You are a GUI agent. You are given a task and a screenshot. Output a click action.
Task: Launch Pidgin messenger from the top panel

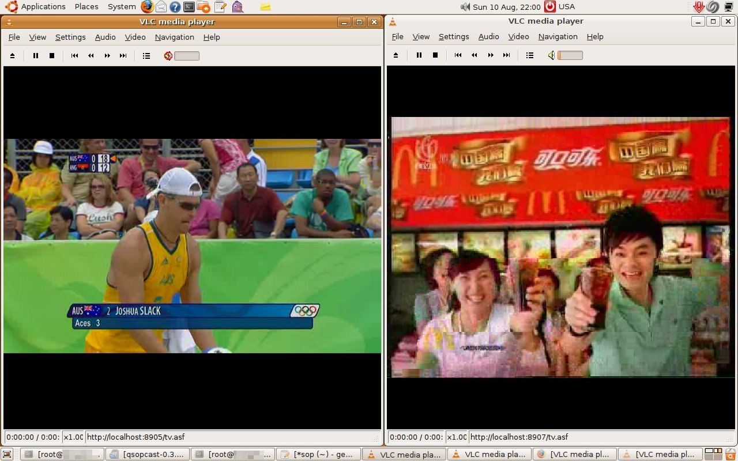click(x=238, y=7)
